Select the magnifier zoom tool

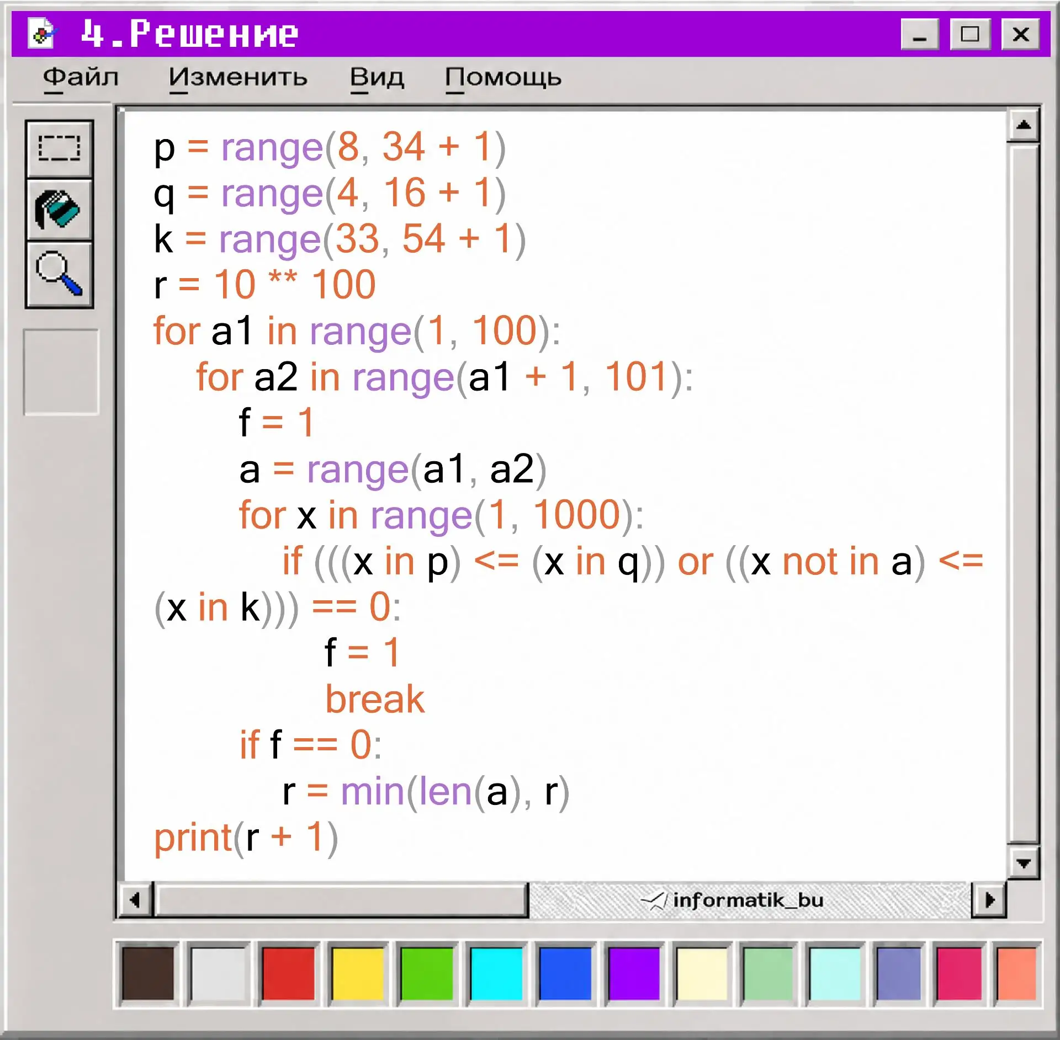coord(60,274)
